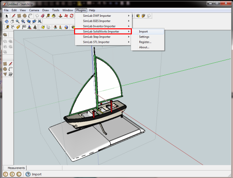Choose the Eraser tool

click(42, 16)
